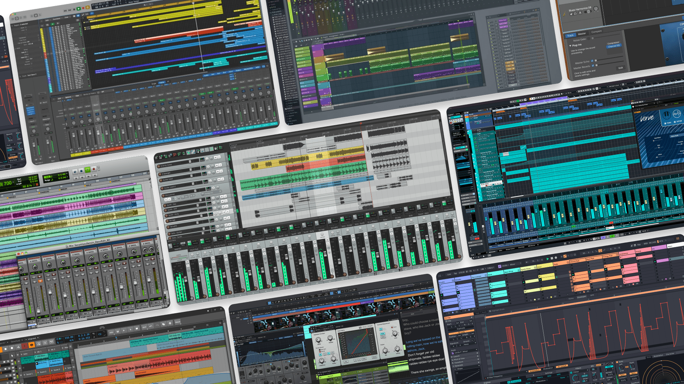Uncheck the Master Echo checkbox

pyautogui.click(x=592, y=61)
